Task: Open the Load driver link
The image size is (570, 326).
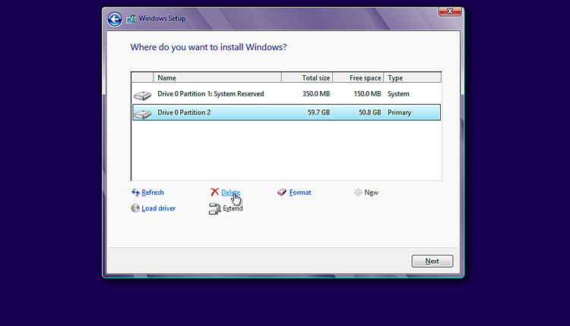Action: tap(159, 208)
